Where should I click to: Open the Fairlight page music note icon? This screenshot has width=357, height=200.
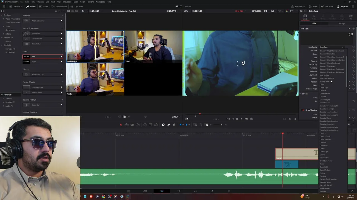pos(212,191)
